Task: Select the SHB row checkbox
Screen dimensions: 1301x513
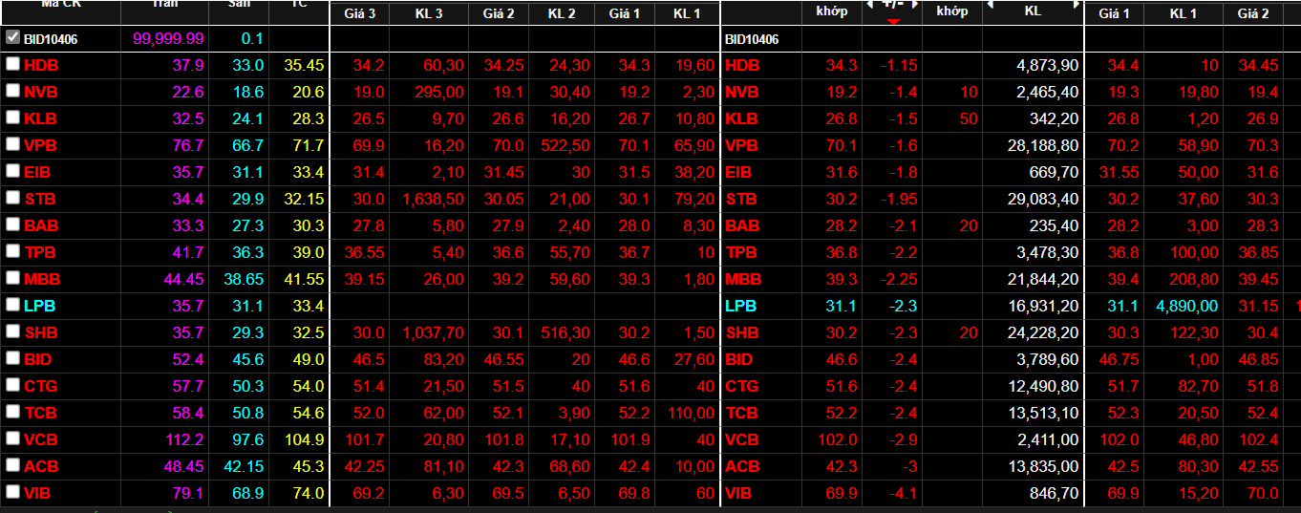Action: point(12,331)
